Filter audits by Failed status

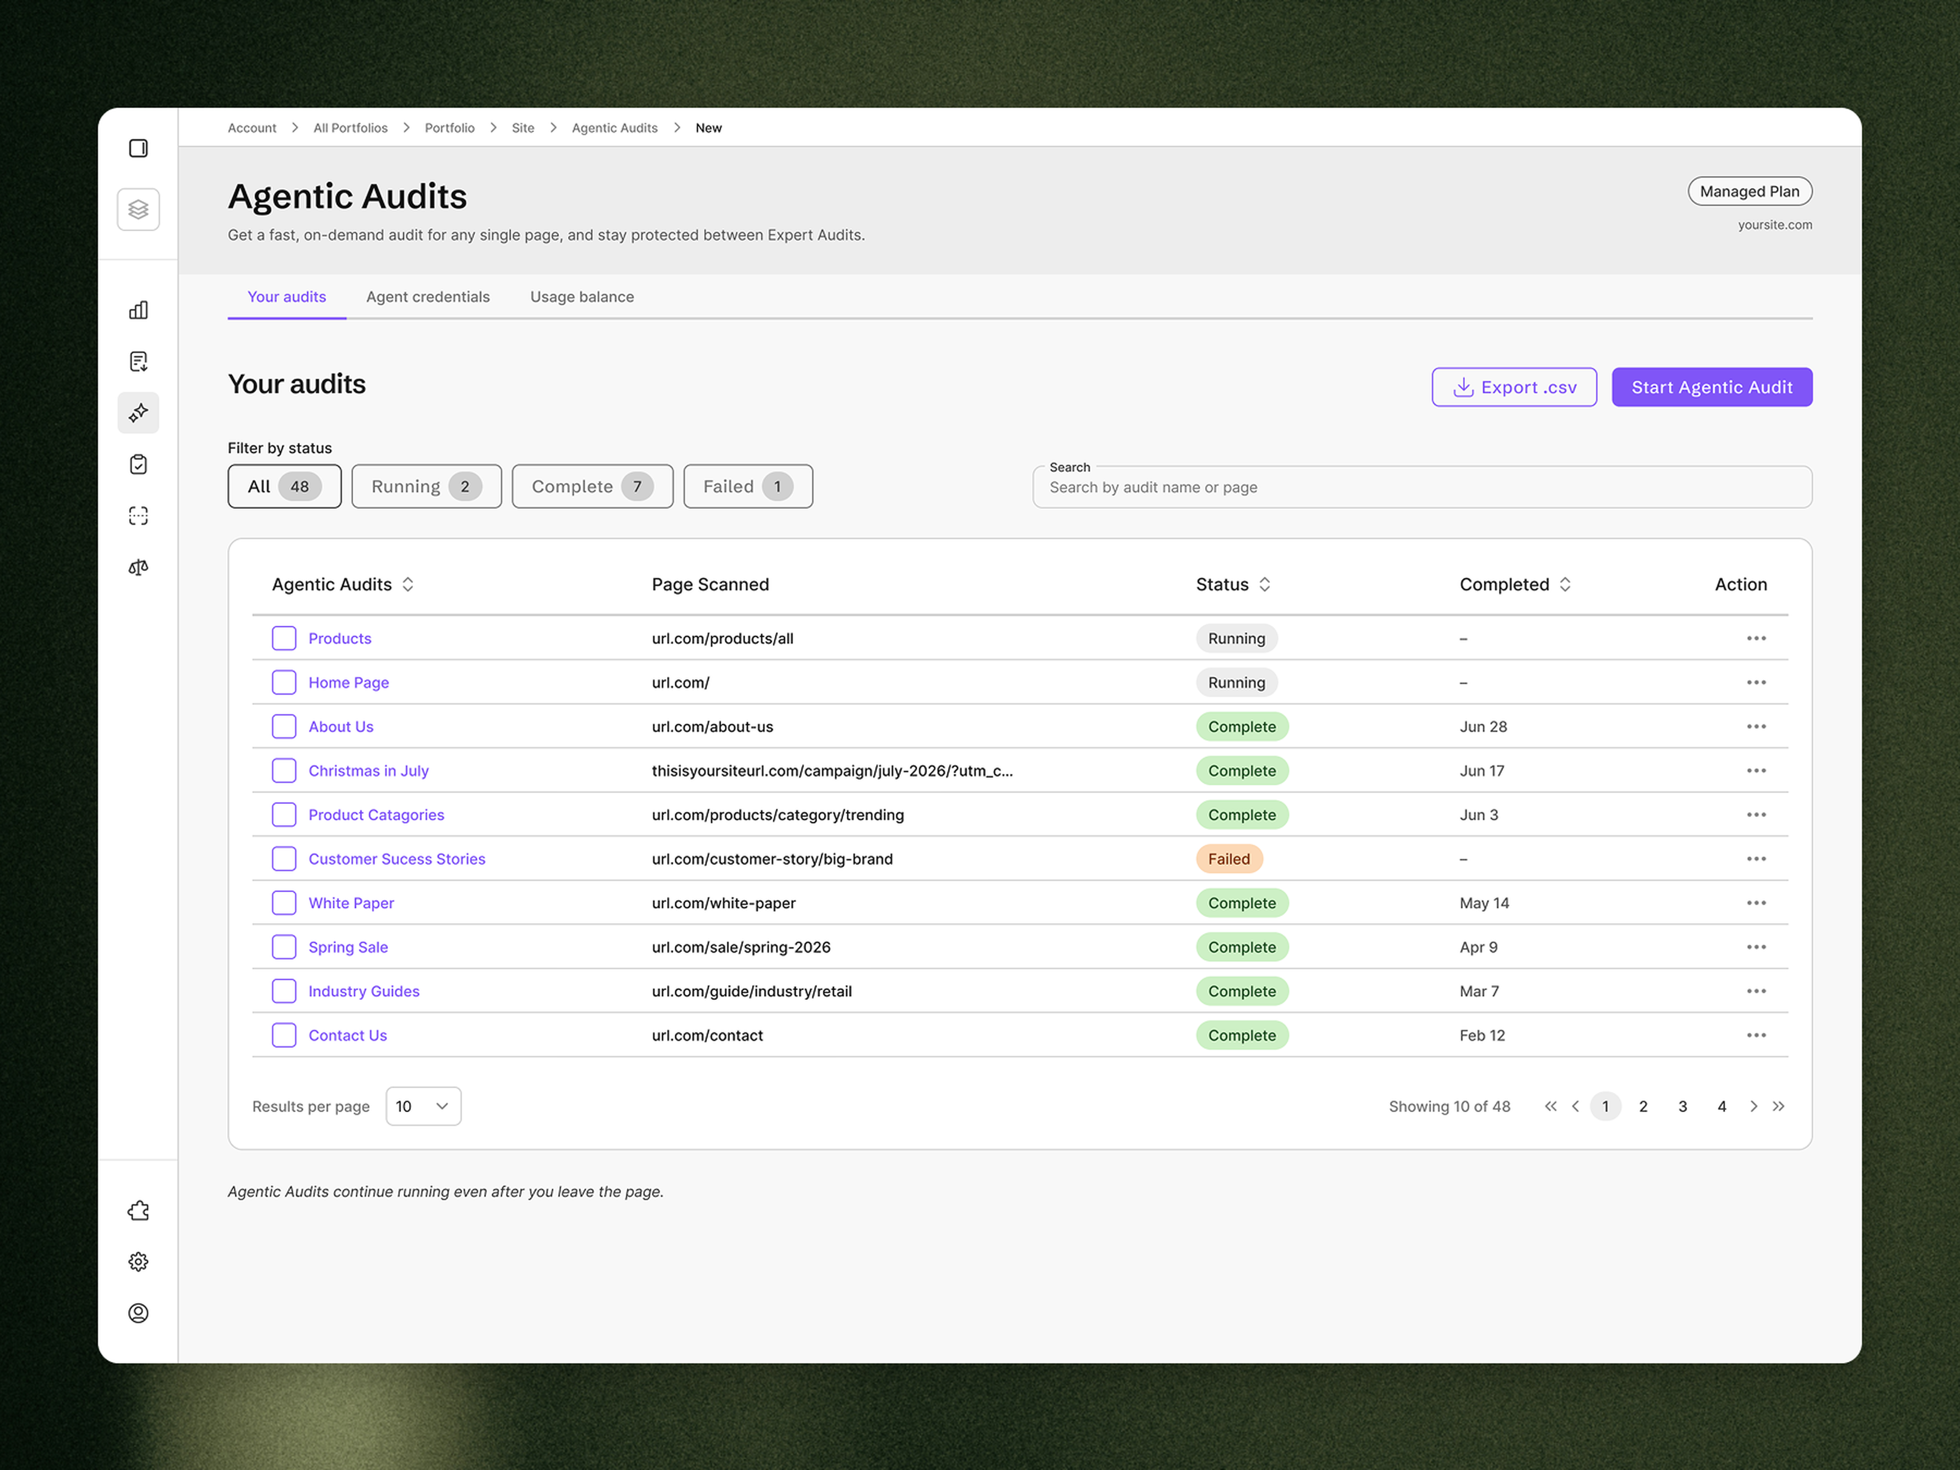pyautogui.click(x=748, y=486)
